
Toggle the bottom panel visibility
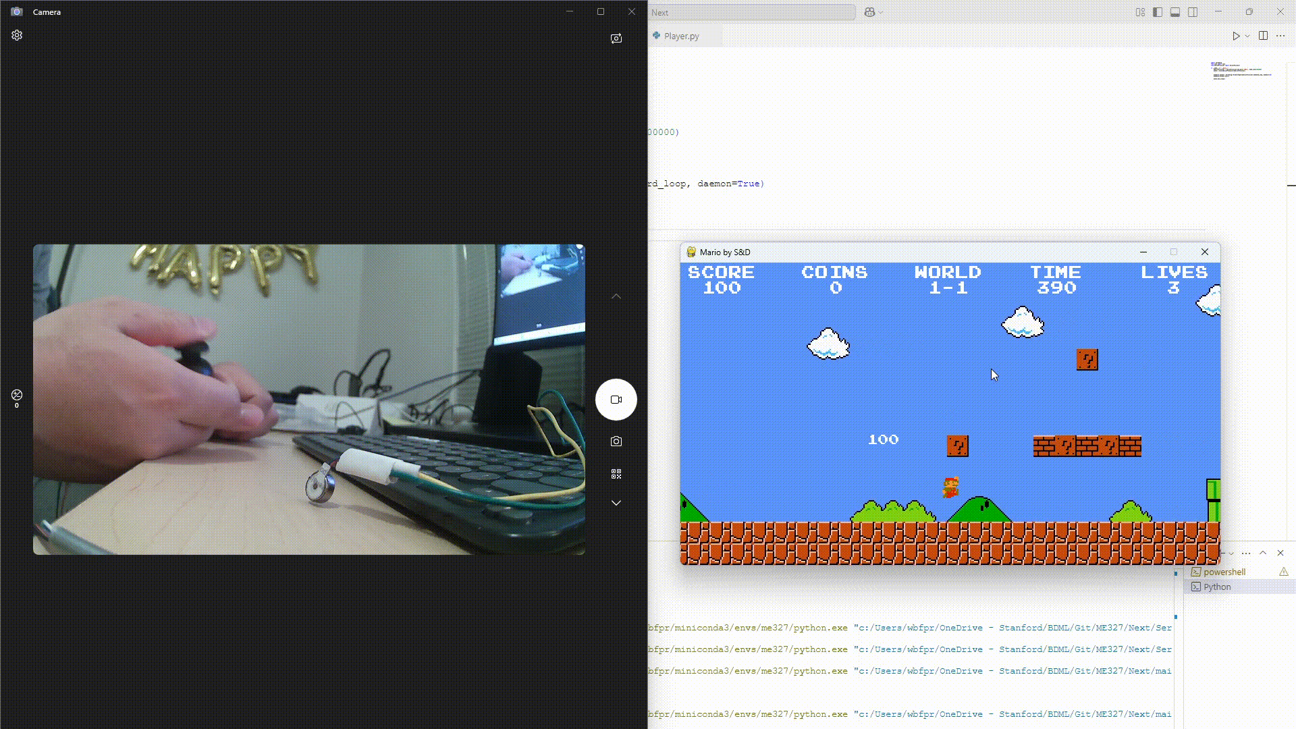point(1175,12)
